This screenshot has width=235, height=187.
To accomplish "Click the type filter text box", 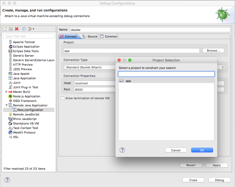I will 29,36.
